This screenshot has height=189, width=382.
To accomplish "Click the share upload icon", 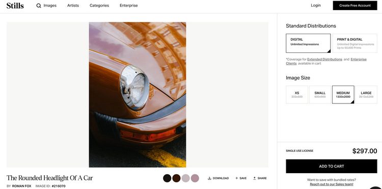I will click(x=254, y=178).
